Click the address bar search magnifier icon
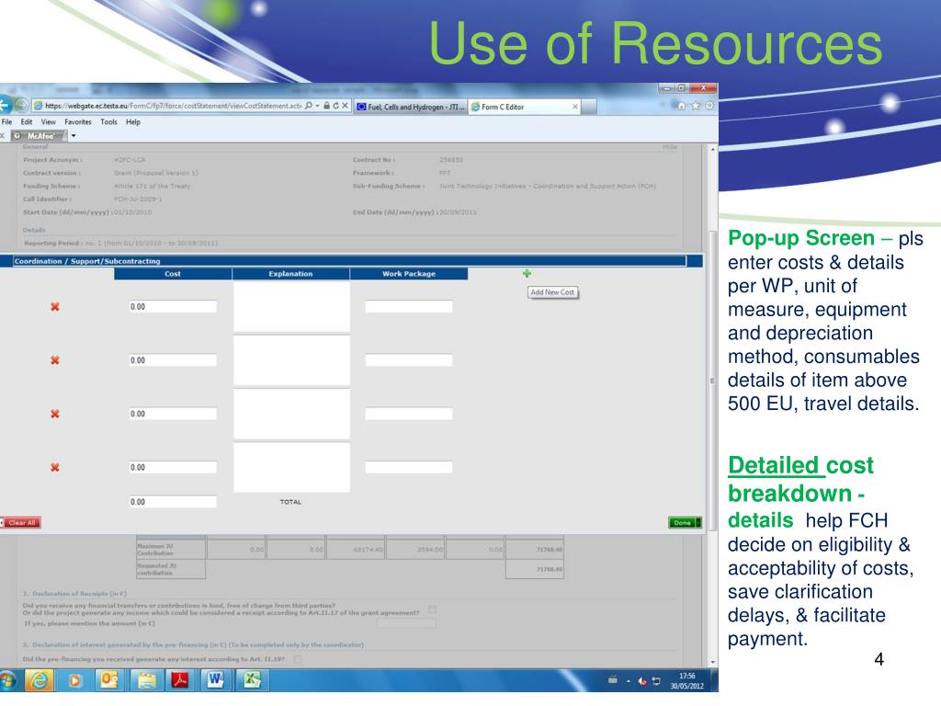941x706 pixels. [x=309, y=106]
